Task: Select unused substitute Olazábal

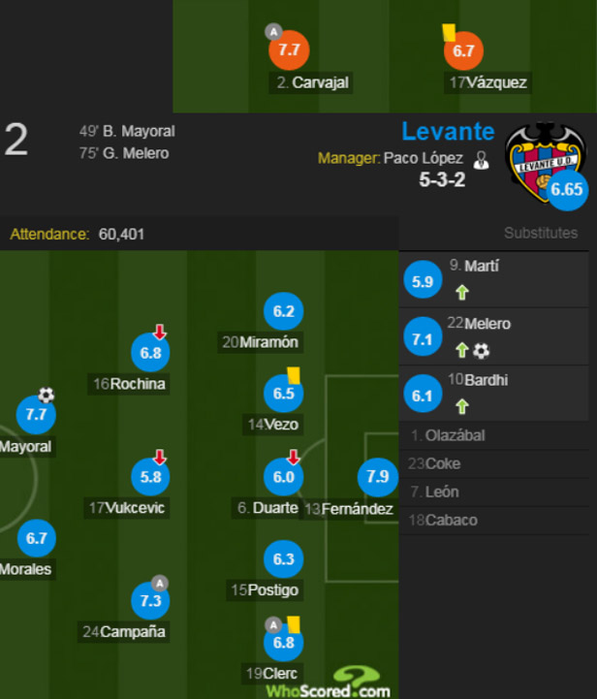Action: point(494,435)
